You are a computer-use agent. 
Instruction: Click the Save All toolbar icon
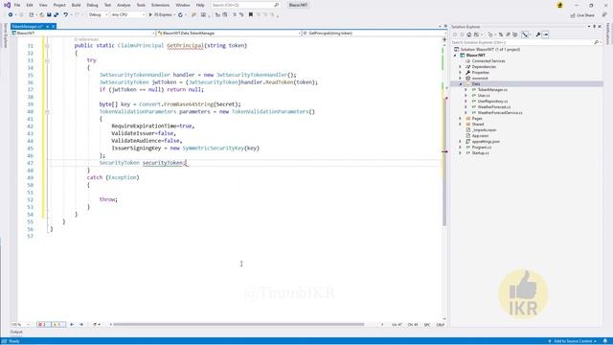56,15
